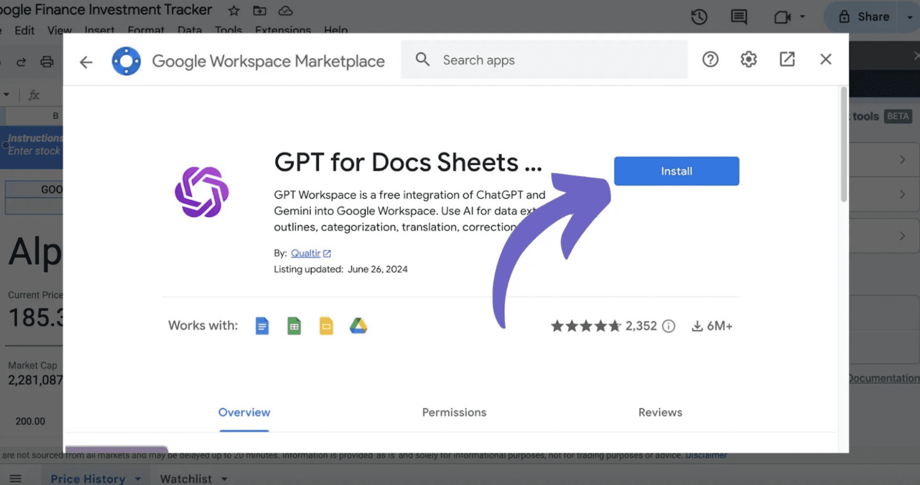Click the cloud save status icon

[x=285, y=10]
